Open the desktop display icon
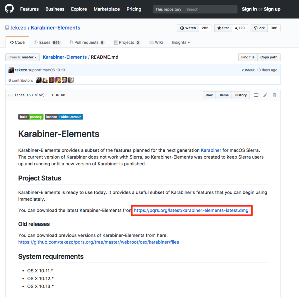Screen dimensions: 299x297 256,95
